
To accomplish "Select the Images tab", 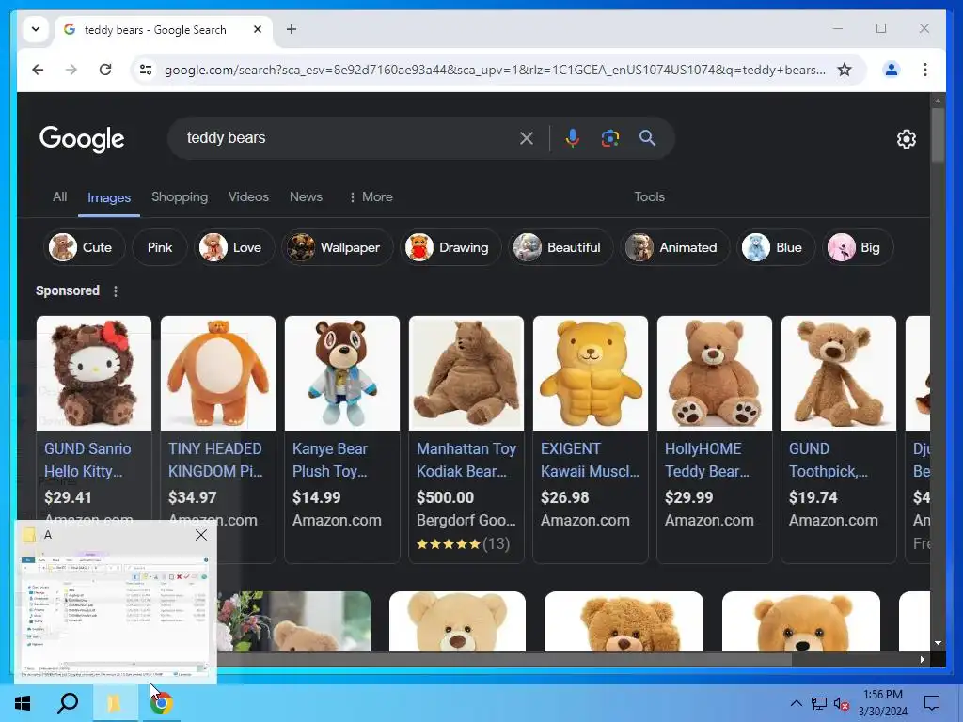I will point(109,197).
